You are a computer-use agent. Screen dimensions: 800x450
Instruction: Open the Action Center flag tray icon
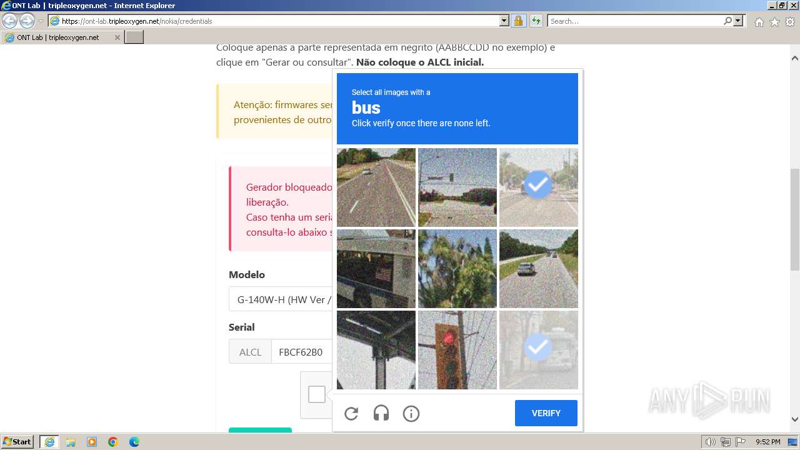point(741,442)
